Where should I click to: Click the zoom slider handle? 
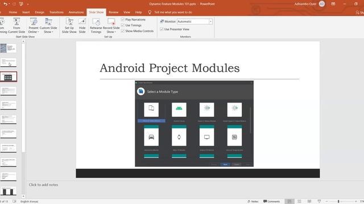(338, 202)
